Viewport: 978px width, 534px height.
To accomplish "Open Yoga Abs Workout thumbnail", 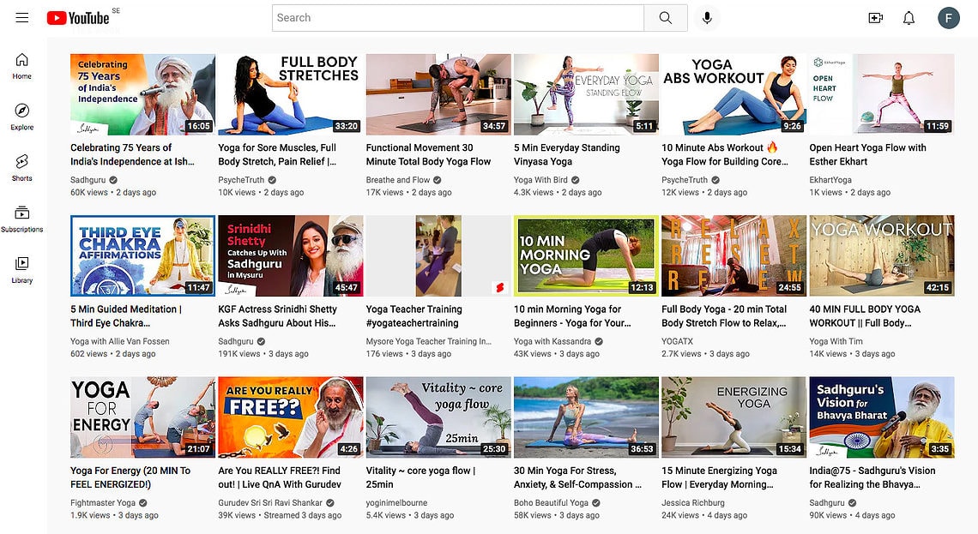I will click(x=734, y=94).
